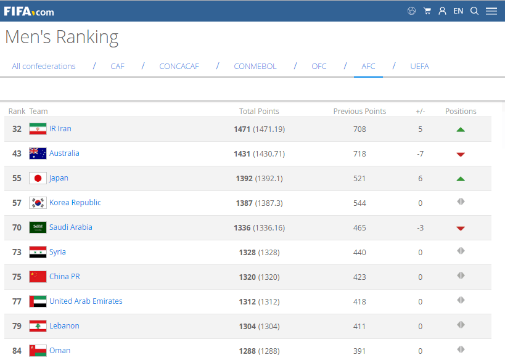Click the +/- column header
505x363 pixels.
tap(421, 112)
